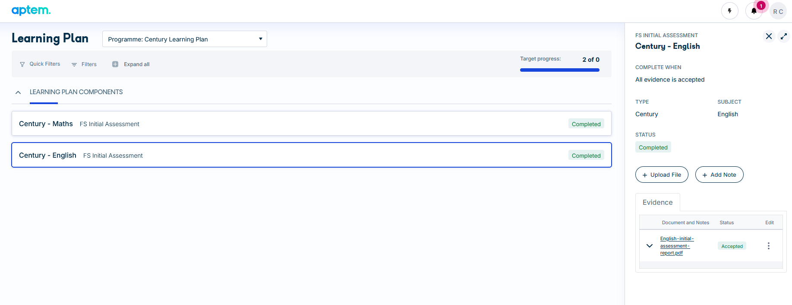
Task: Switch to the Evidence tab
Action: pos(657,202)
